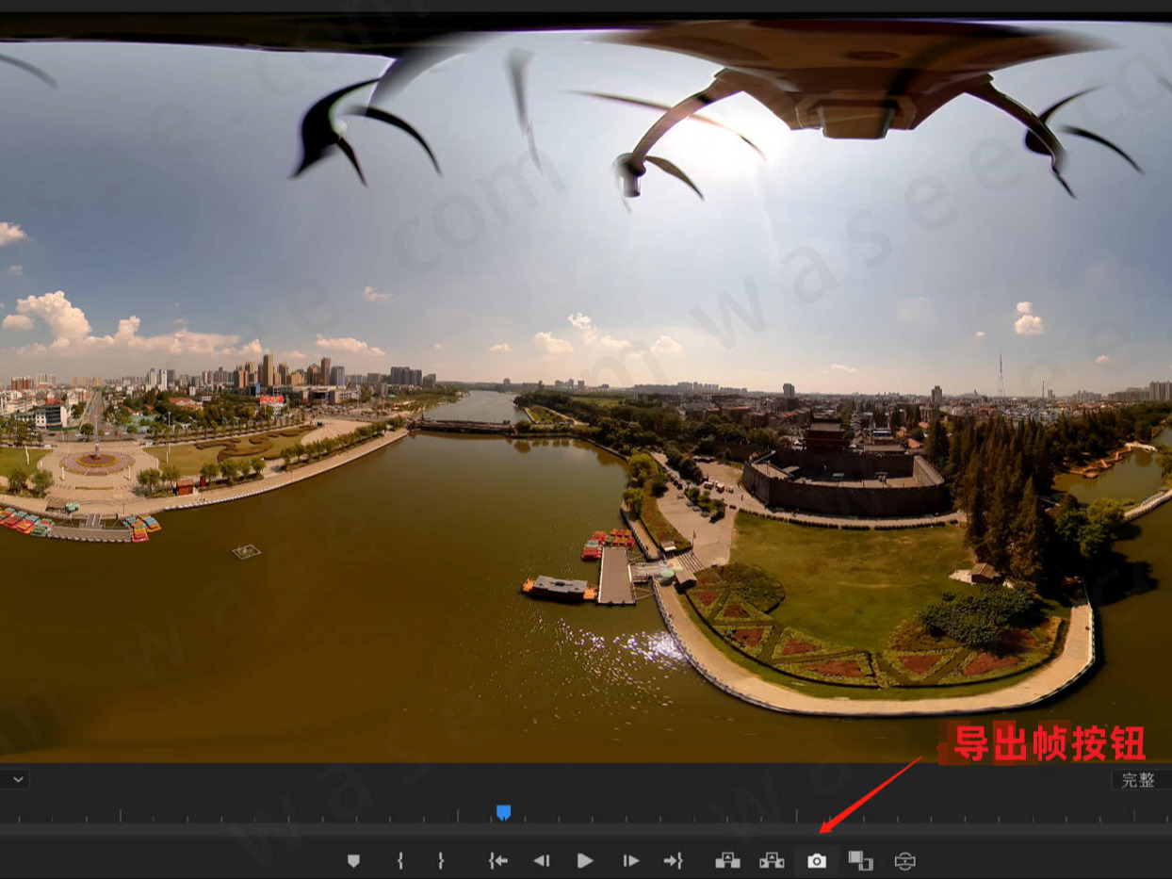Select the set in-point brace icon
The width and height of the screenshot is (1172, 879).
(x=399, y=860)
